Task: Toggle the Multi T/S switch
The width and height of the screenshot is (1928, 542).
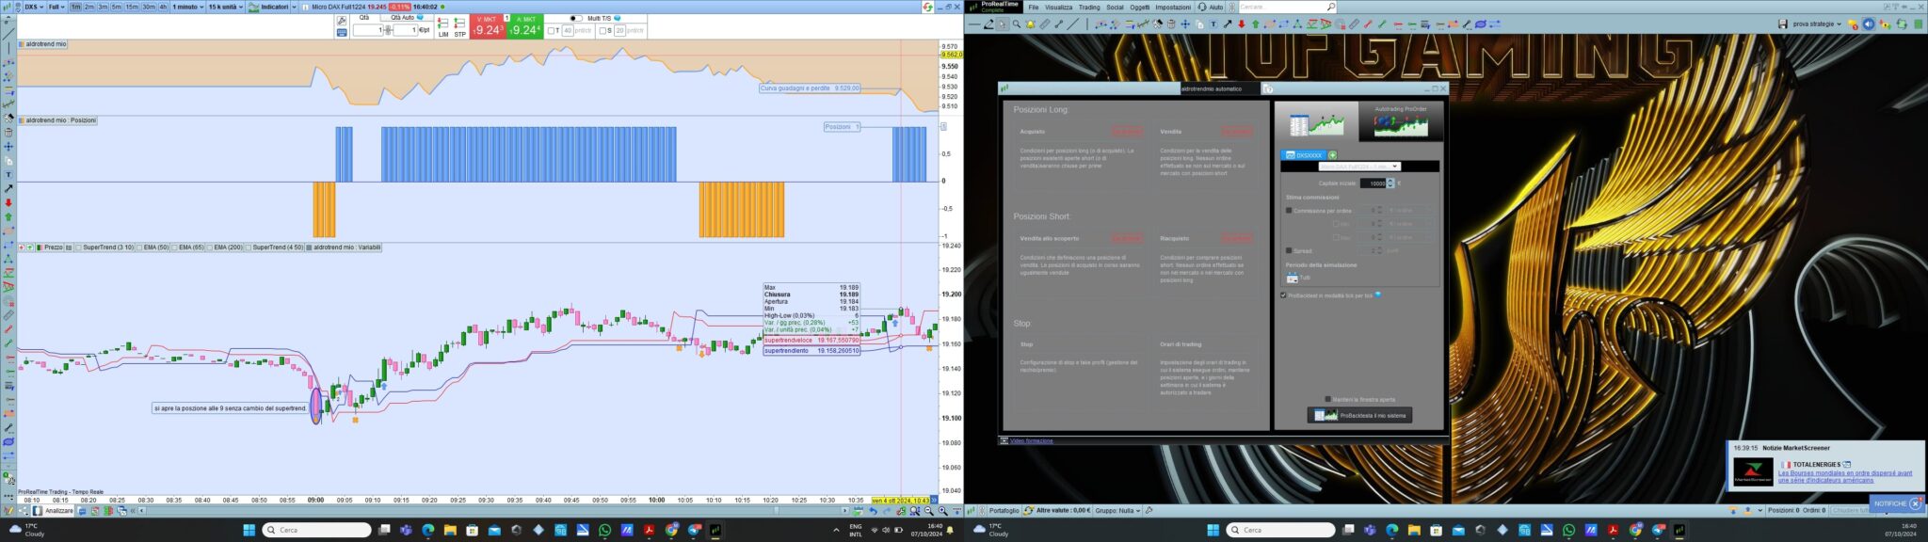Action: click(x=575, y=18)
